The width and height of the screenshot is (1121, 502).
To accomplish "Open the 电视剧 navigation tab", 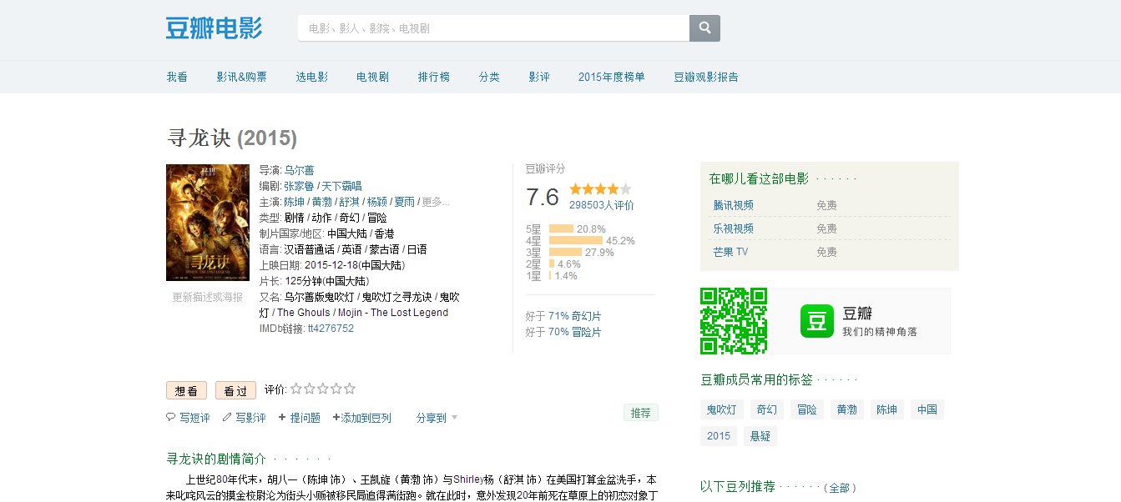I will pyautogui.click(x=372, y=76).
